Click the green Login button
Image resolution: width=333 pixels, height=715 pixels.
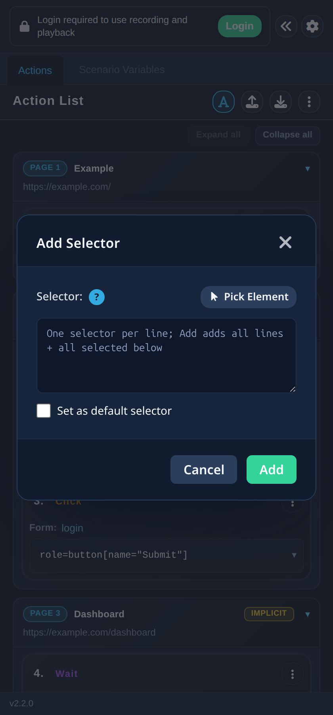coord(240,26)
